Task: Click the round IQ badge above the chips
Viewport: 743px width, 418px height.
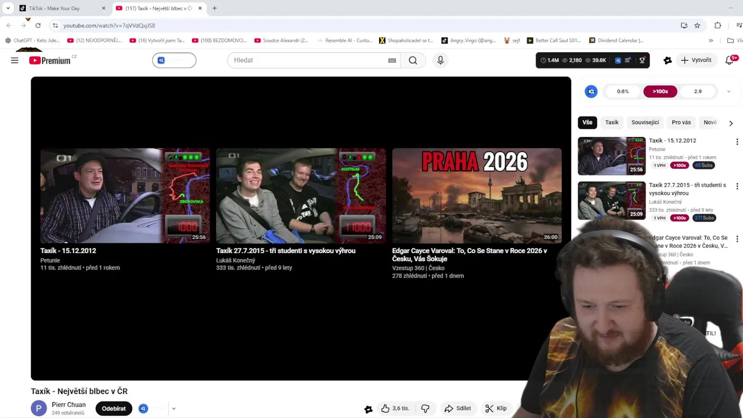Action: pos(591,92)
